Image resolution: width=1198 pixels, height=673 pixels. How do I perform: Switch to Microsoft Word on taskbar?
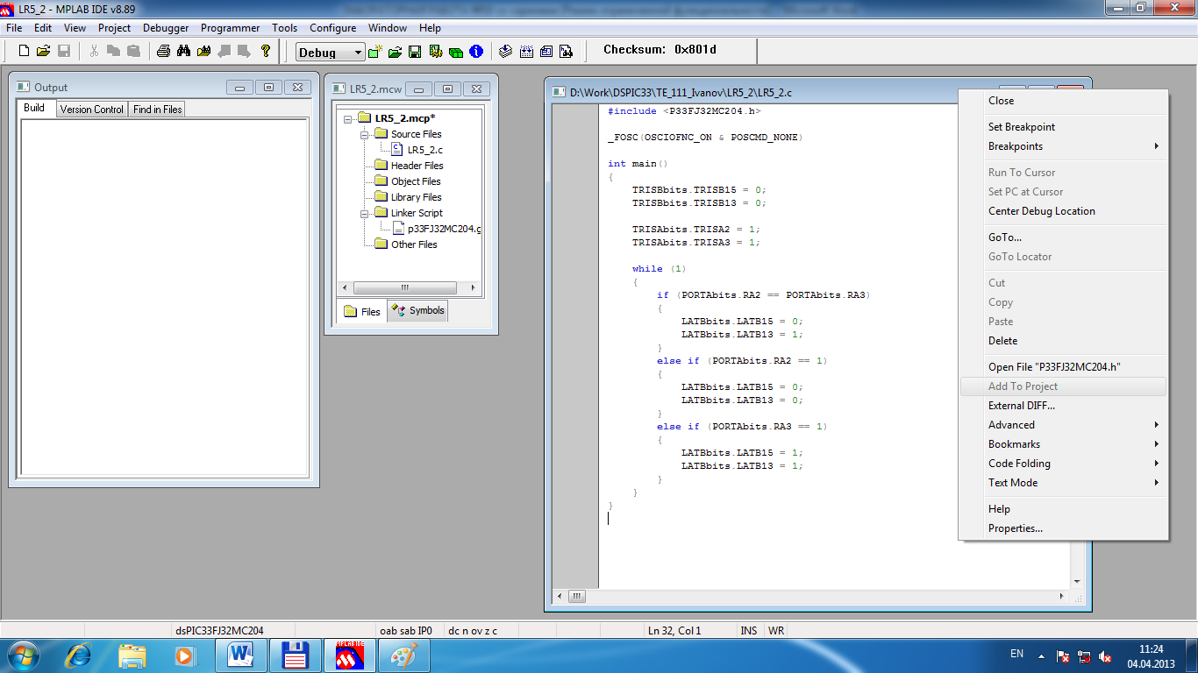coord(239,655)
